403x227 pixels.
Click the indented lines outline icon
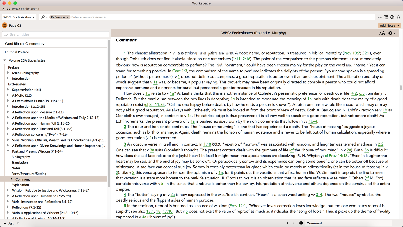(386, 17)
